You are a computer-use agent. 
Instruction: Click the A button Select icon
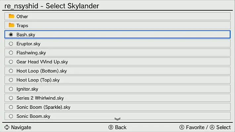click(212, 127)
